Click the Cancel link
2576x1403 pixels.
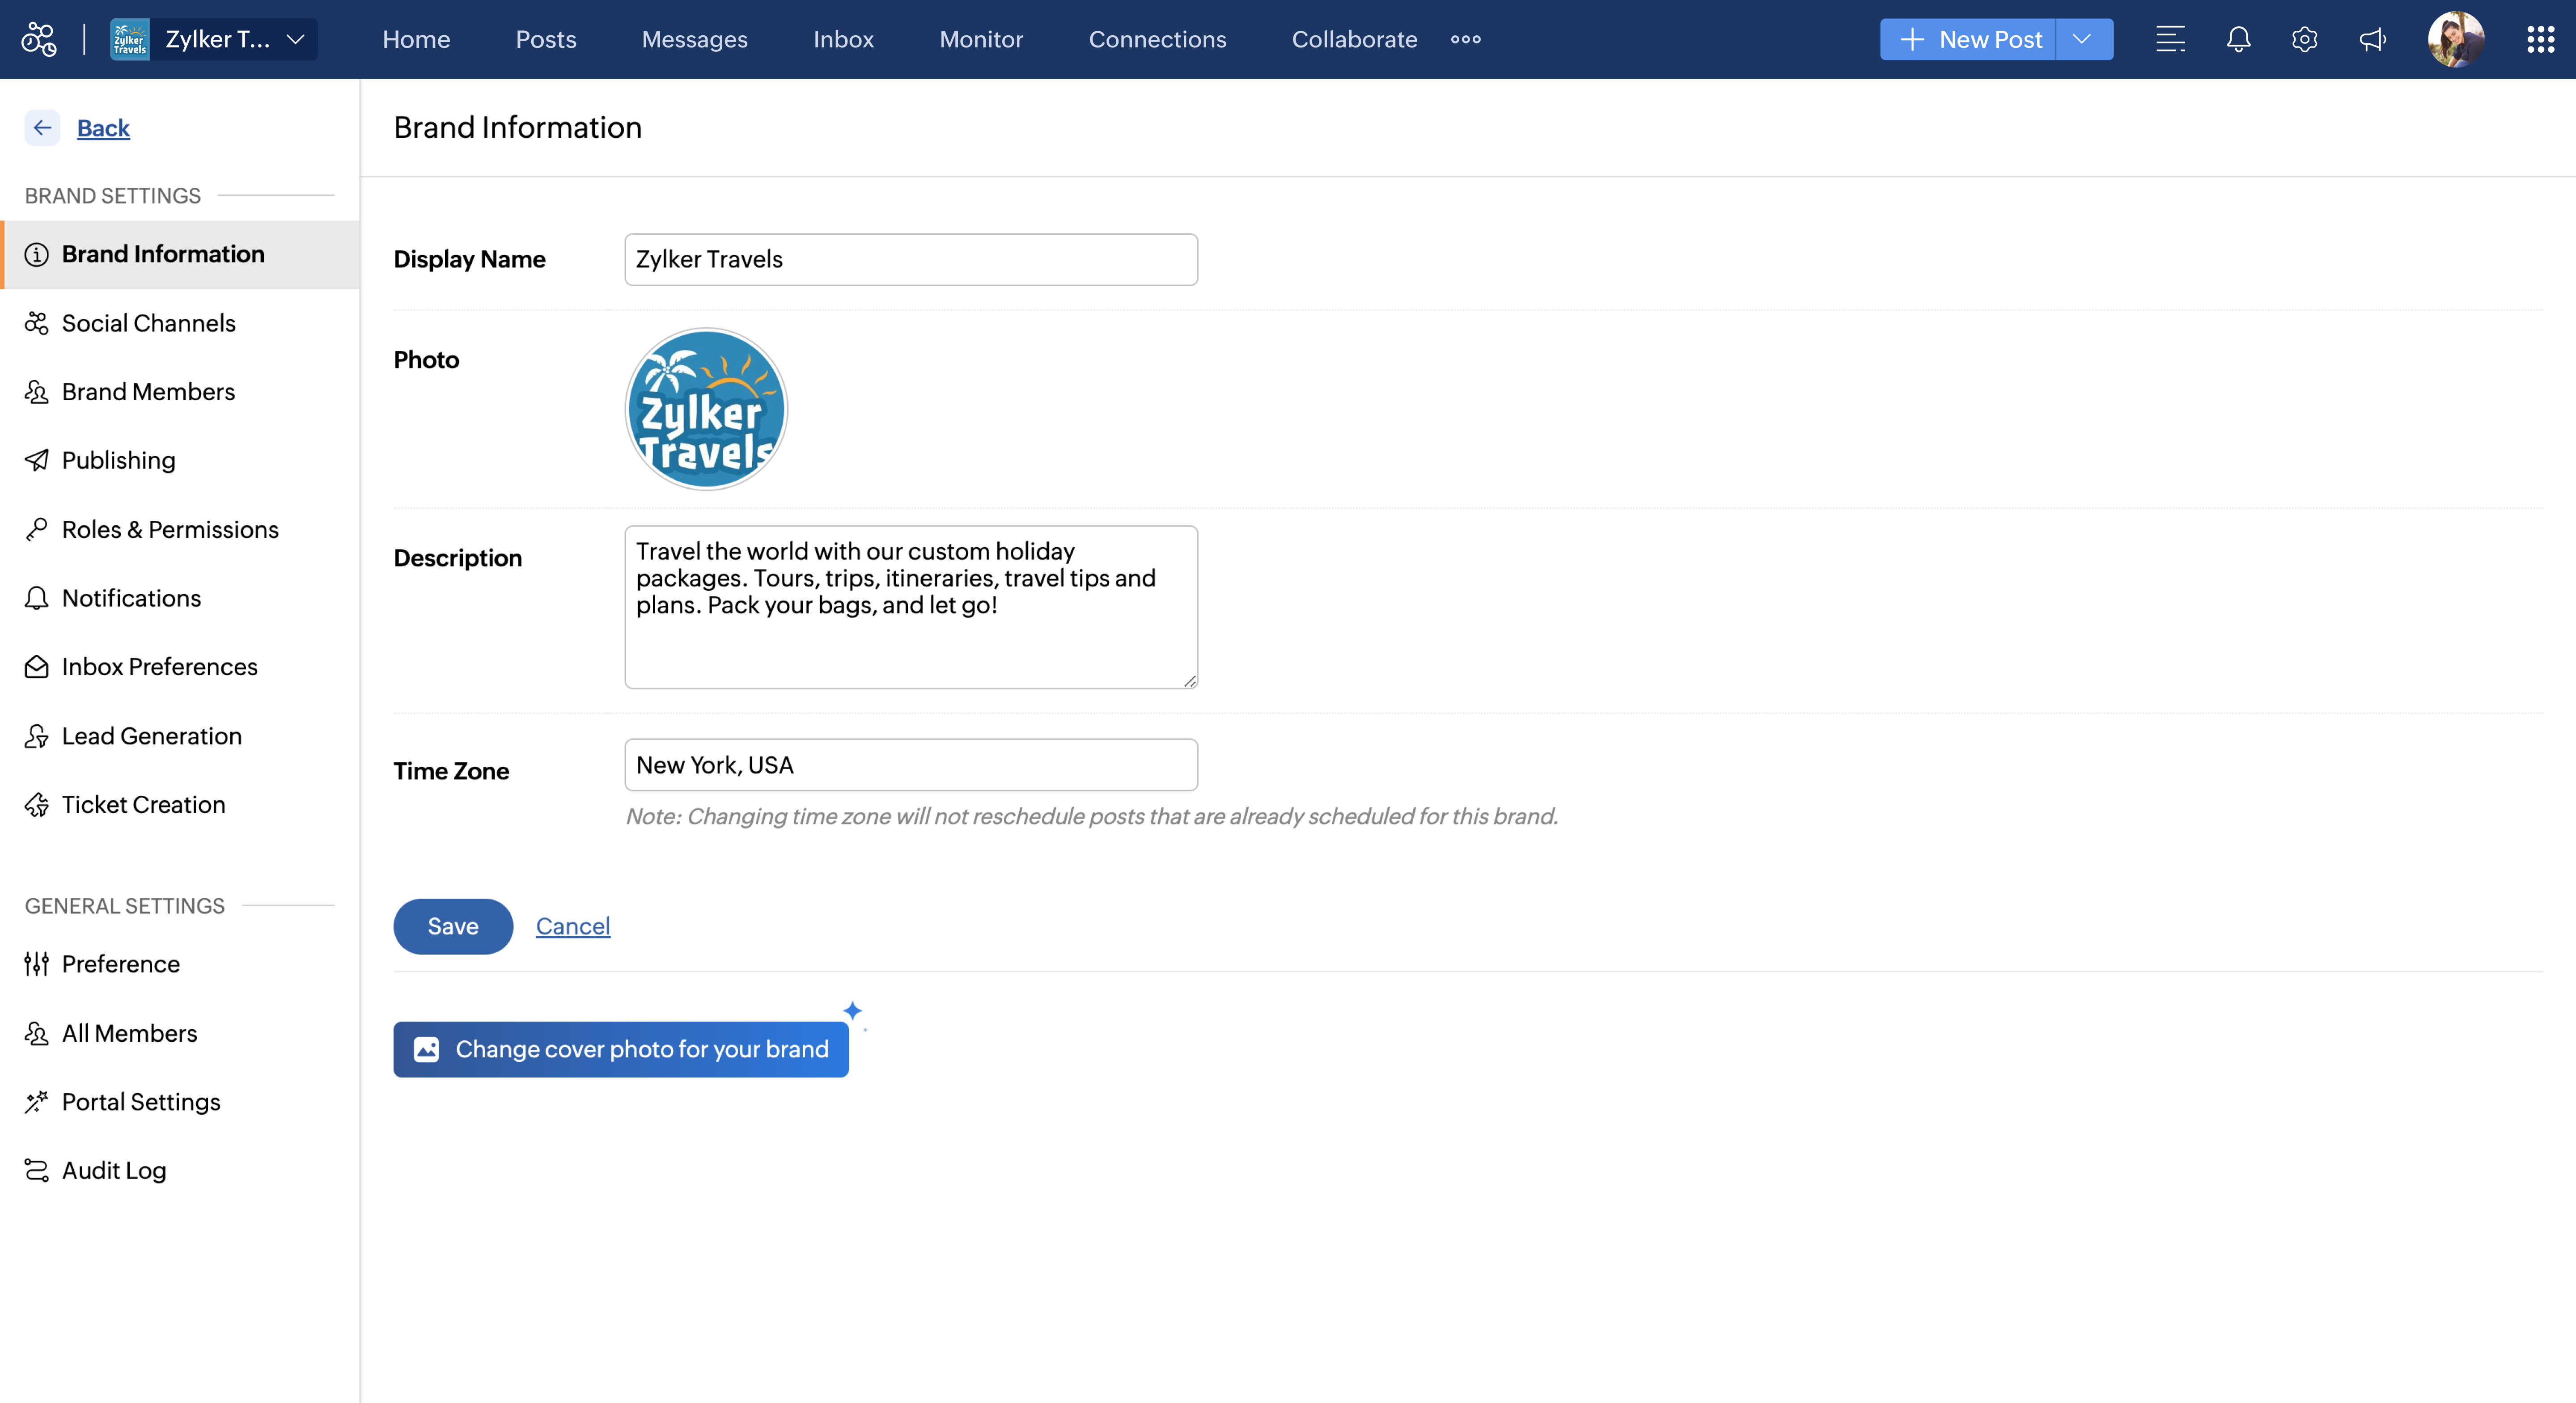click(x=572, y=926)
